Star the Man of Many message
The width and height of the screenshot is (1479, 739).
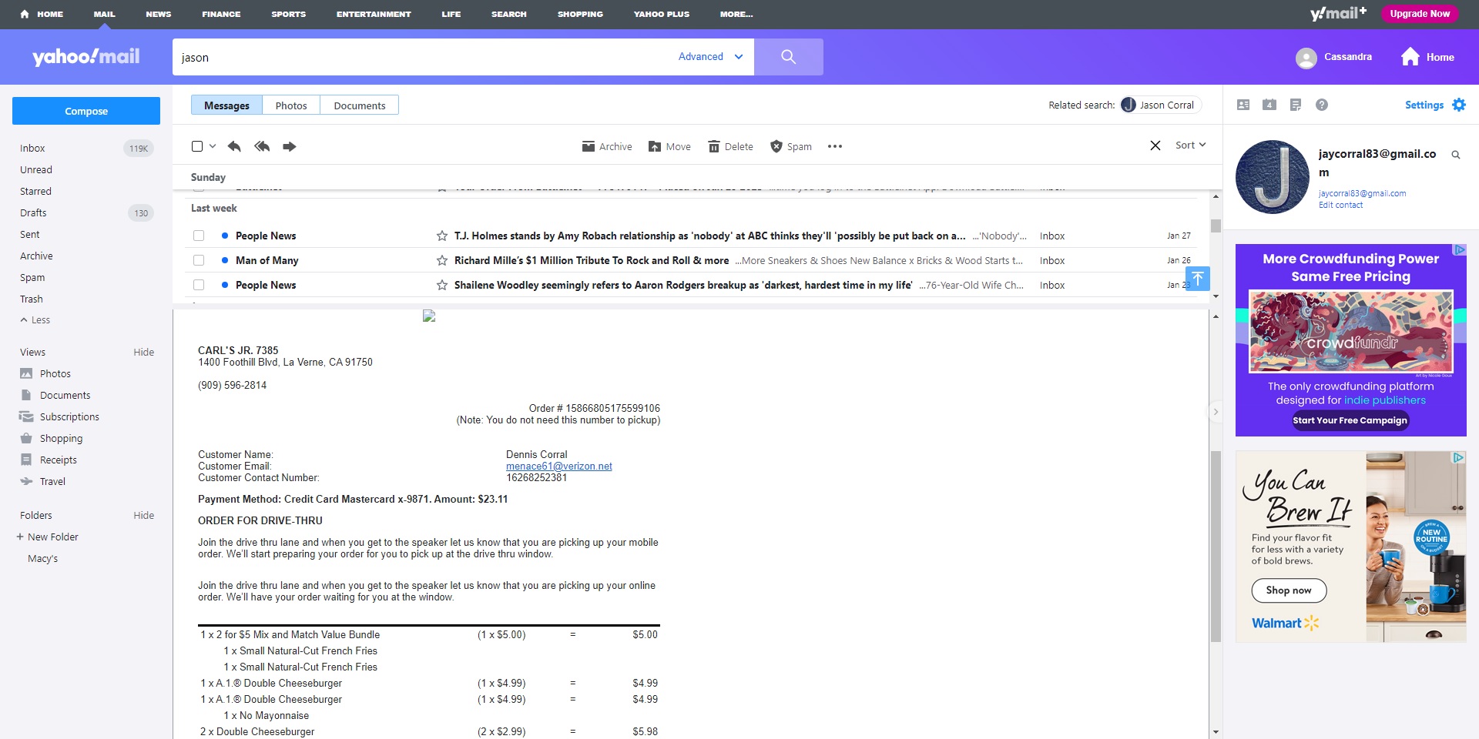tap(441, 260)
